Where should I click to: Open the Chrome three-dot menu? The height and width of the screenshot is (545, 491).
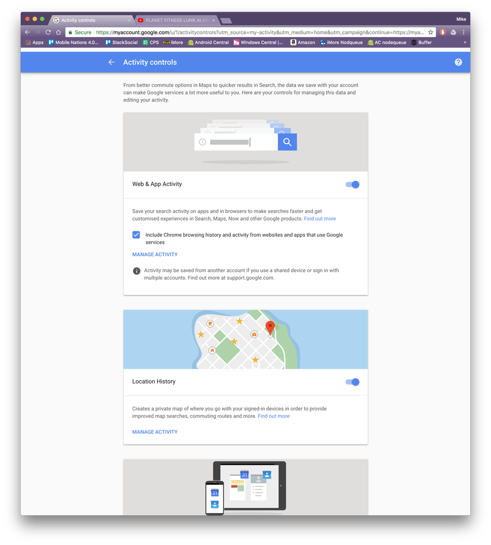click(x=464, y=31)
